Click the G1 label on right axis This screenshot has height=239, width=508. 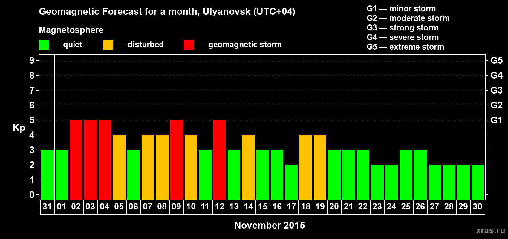[496, 120]
